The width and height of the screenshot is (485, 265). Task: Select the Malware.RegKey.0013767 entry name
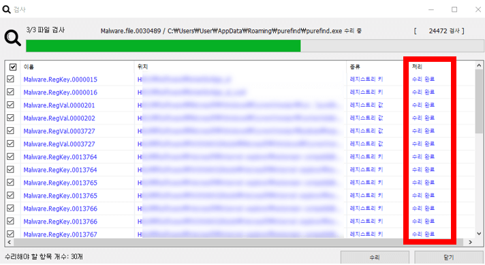pyautogui.click(x=61, y=234)
